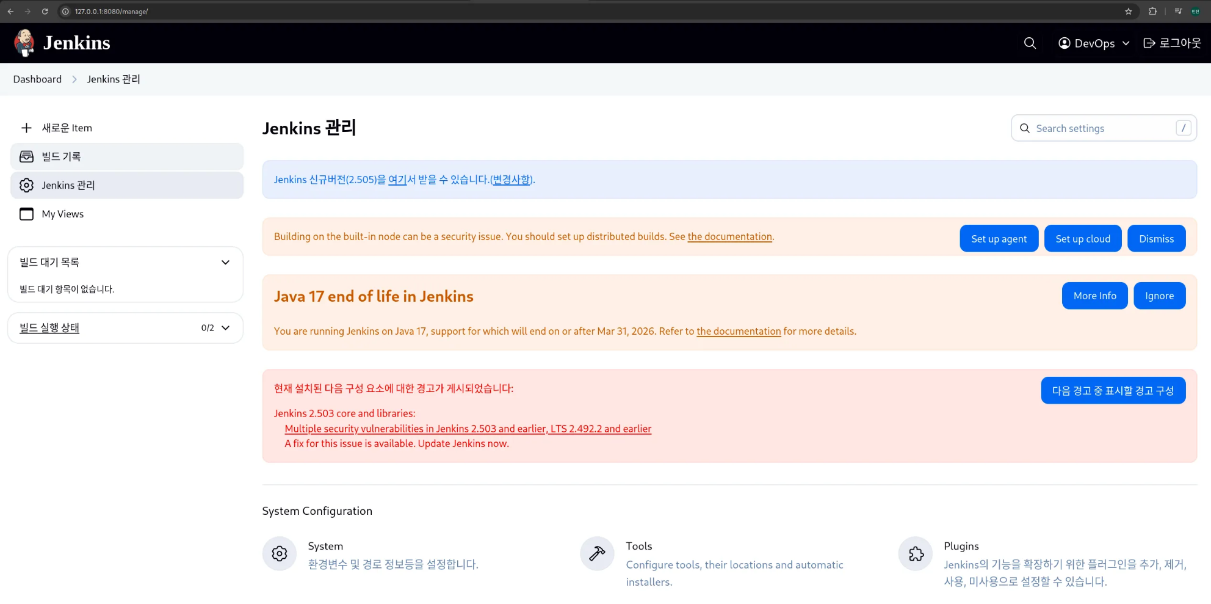1211x604 pixels.
Task: Reload the page with browser refresh icon
Action: [x=45, y=11]
